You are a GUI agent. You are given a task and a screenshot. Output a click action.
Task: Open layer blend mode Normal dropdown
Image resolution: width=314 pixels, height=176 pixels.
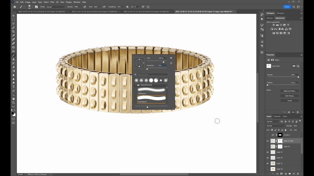pyautogui.click(x=276, y=126)
